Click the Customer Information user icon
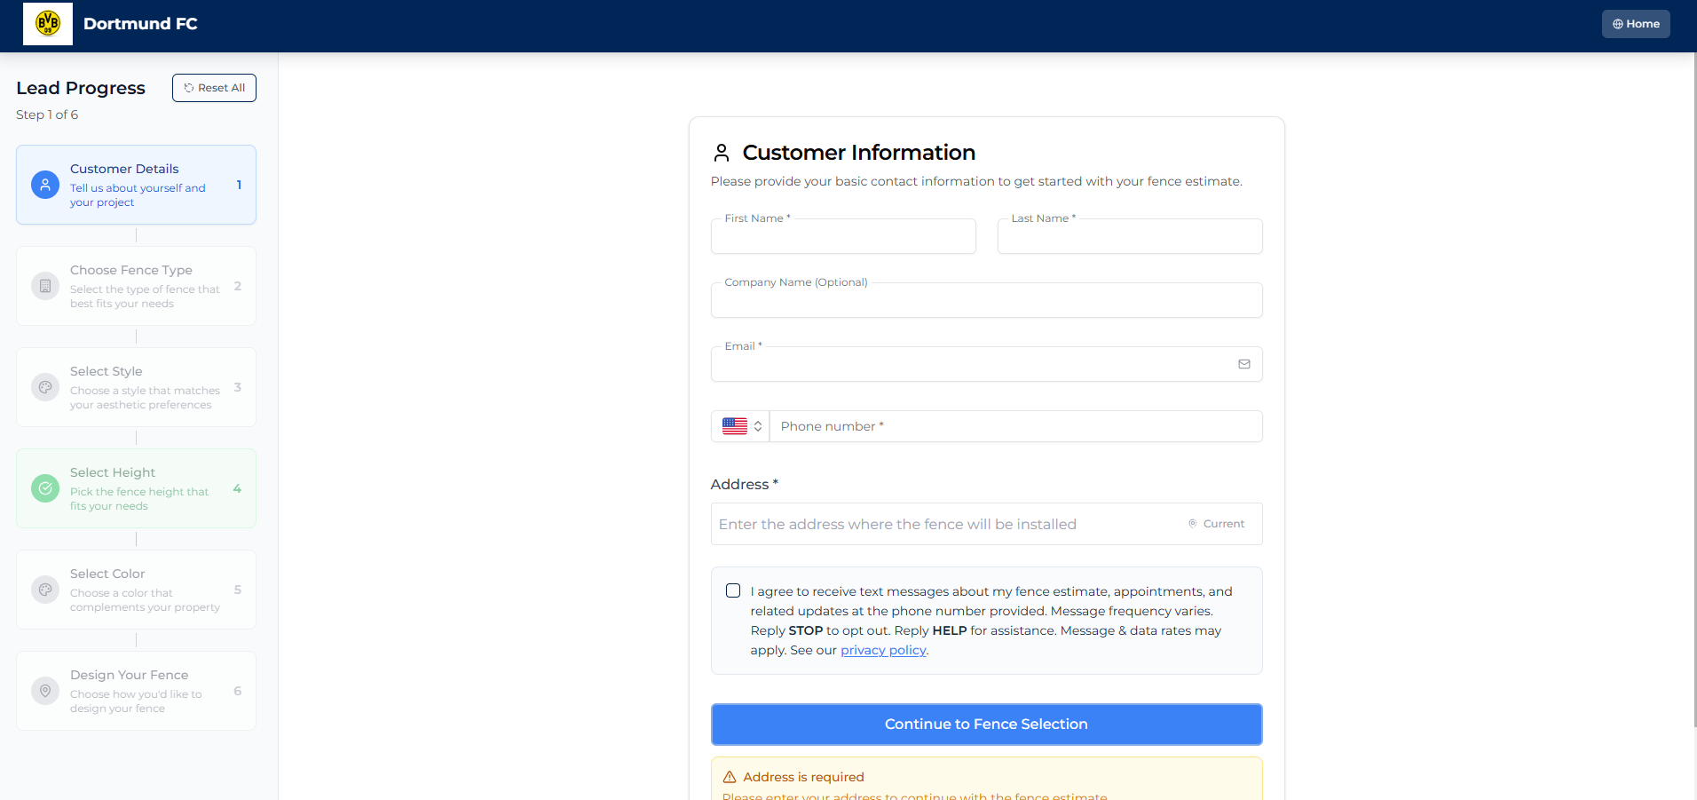Screen dimensions: 1697x800 click(722, 153)
